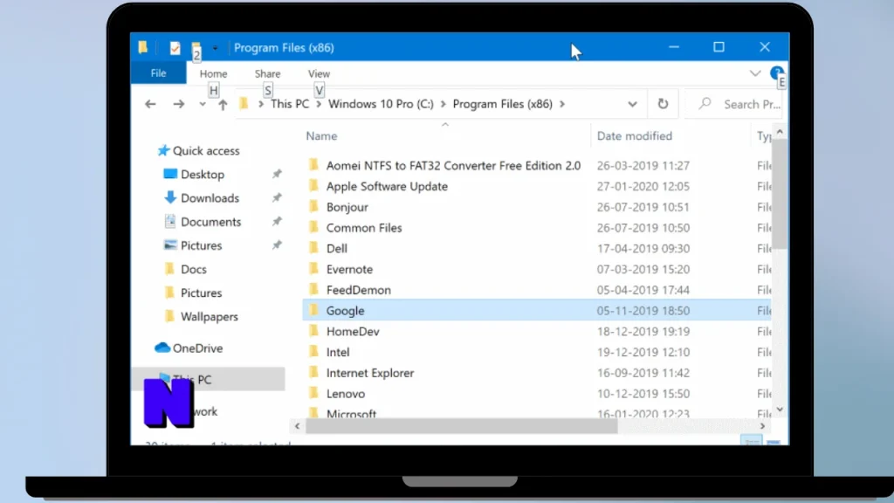
Task: Open Desktop in the navigation pane
Action: coord(203,175)
